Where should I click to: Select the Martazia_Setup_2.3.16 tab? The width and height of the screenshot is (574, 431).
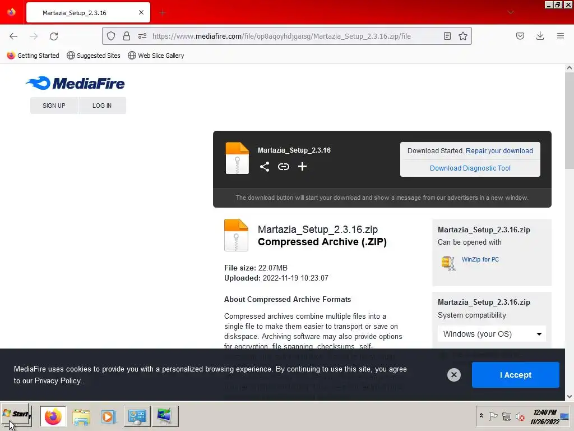88,12
